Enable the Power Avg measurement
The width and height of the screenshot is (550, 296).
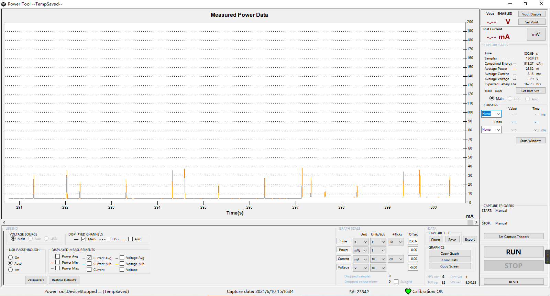click(x=57, y=256)
